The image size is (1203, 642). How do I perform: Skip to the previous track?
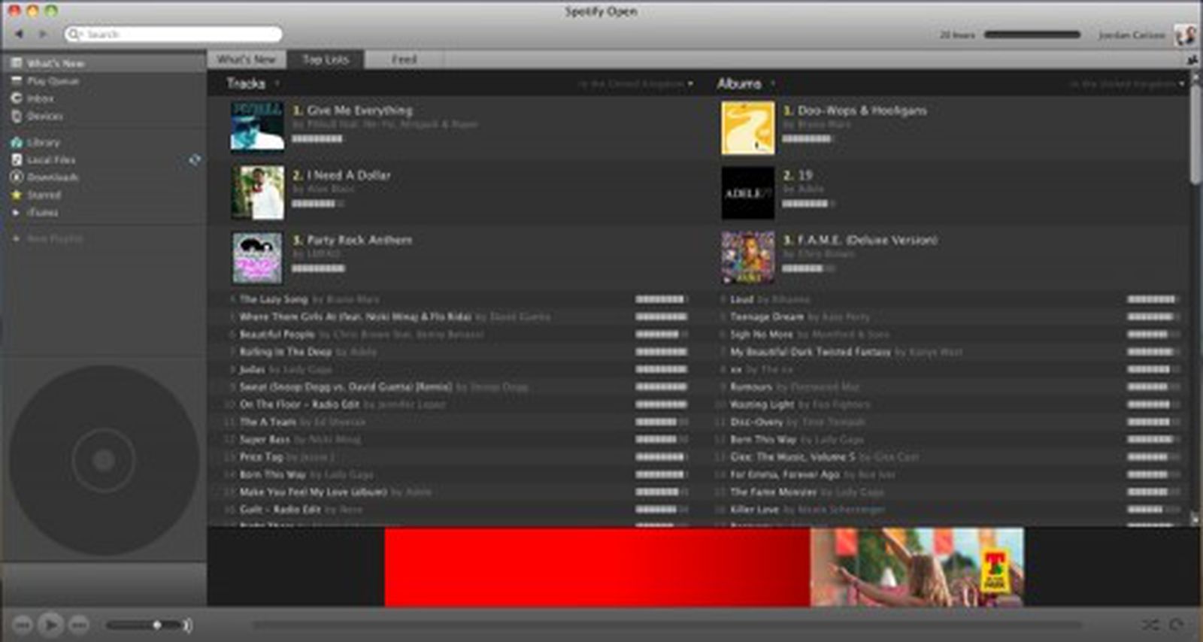(x=23, y=625)
